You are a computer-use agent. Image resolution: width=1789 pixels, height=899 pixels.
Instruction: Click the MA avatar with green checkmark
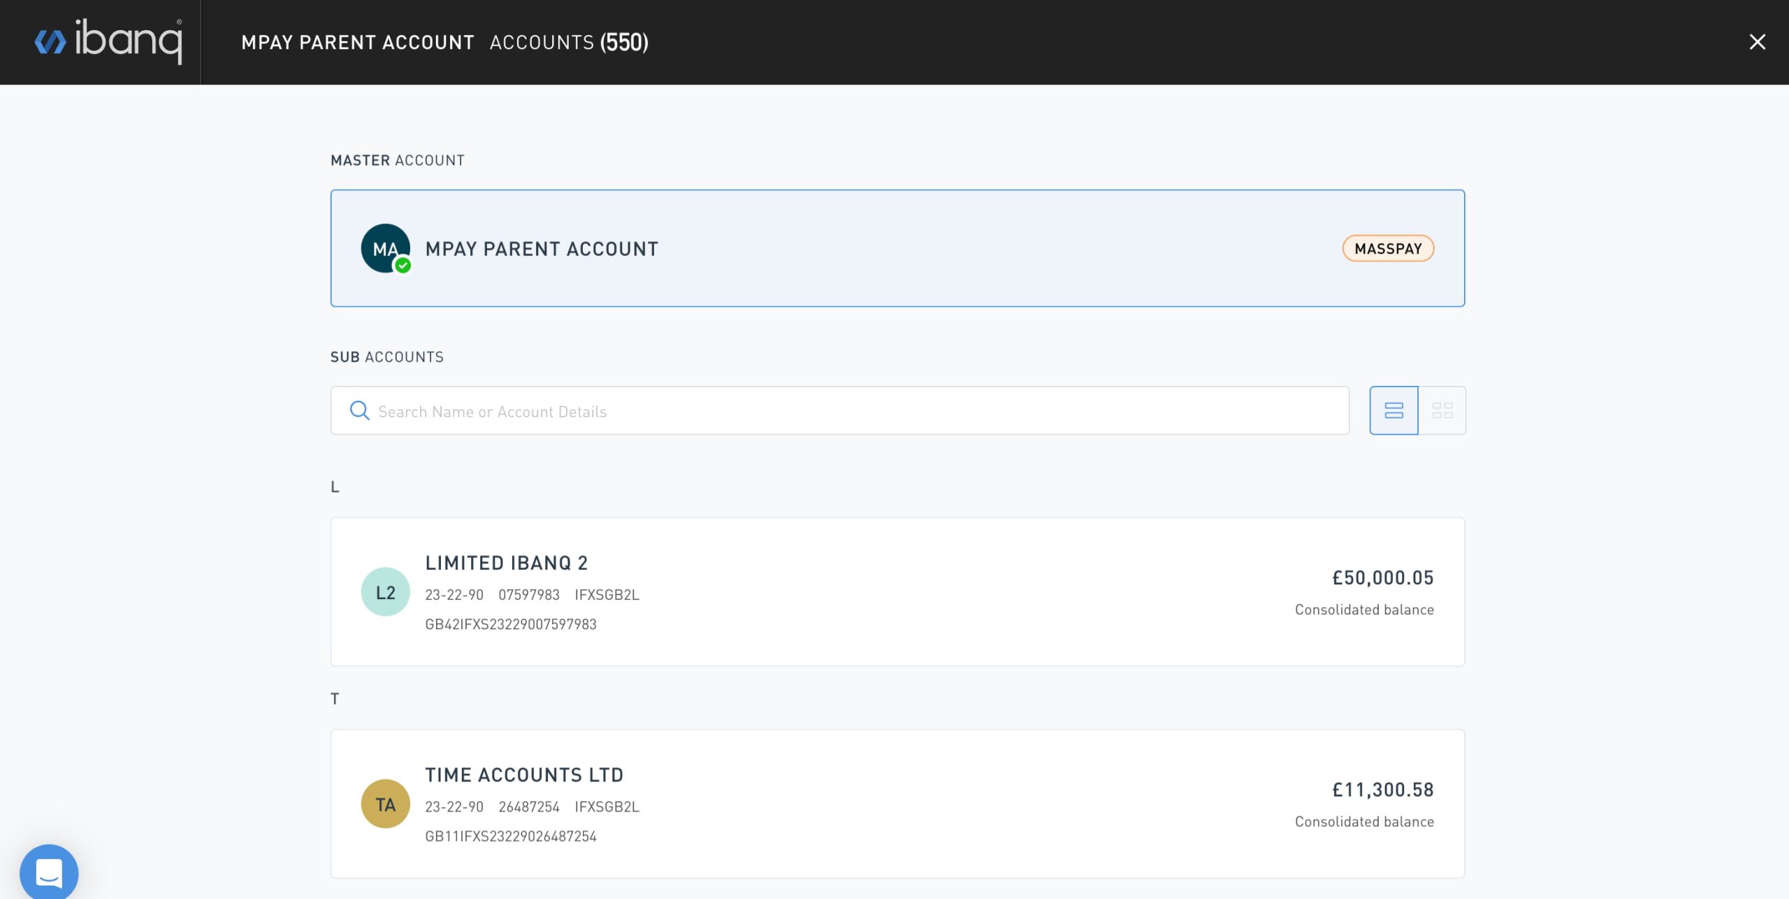point(386,248)
